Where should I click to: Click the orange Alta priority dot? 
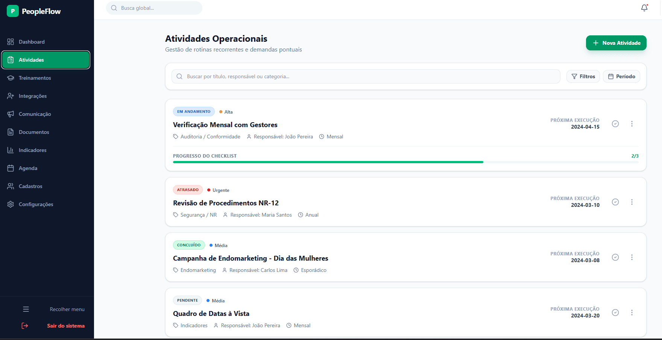click(221, 112)
